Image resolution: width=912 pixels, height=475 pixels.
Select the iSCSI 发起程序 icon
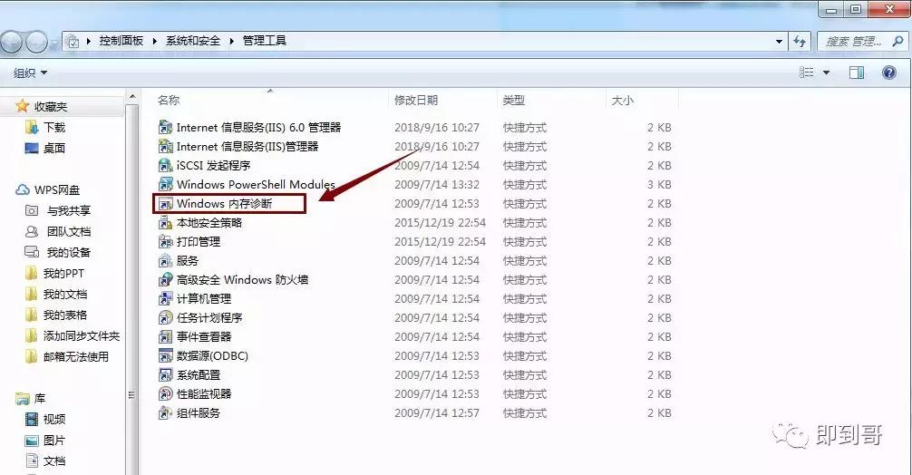[x=166, y=166]
